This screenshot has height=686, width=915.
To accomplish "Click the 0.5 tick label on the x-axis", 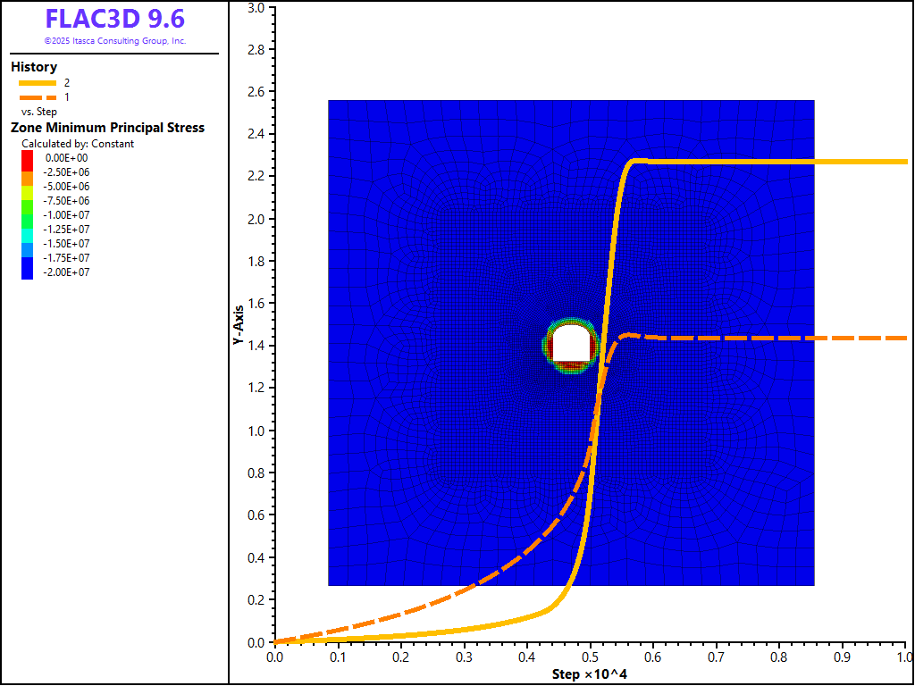I will [590, 657].
